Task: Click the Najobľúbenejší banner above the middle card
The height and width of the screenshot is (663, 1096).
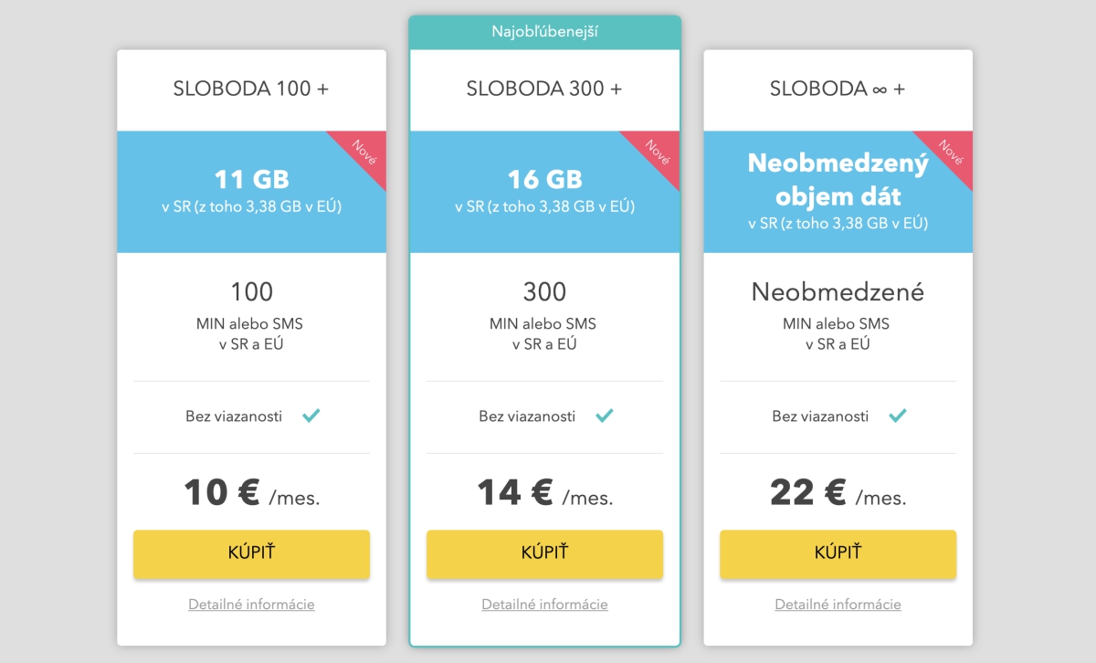Action: (544, 32)
